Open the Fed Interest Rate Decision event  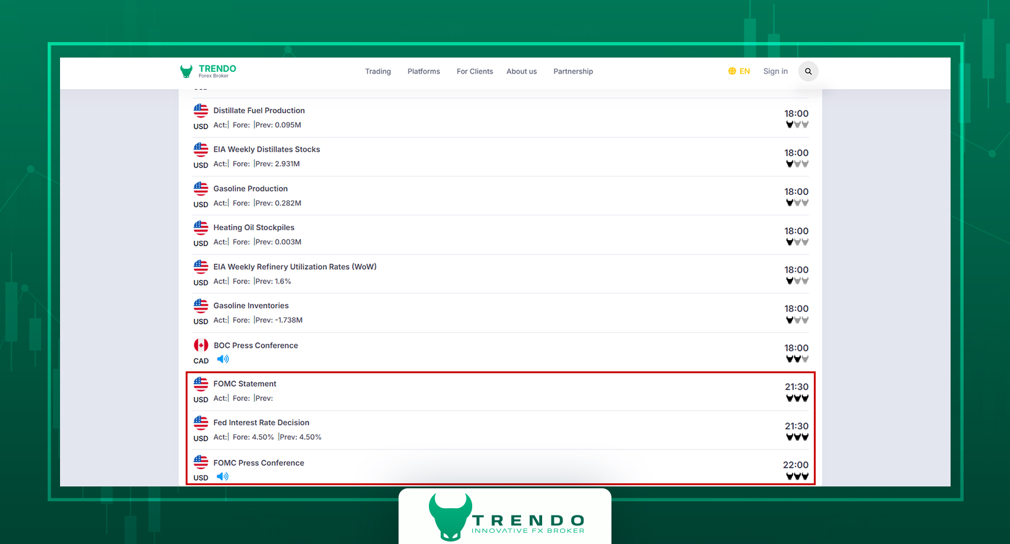click(x=261, y=423)
